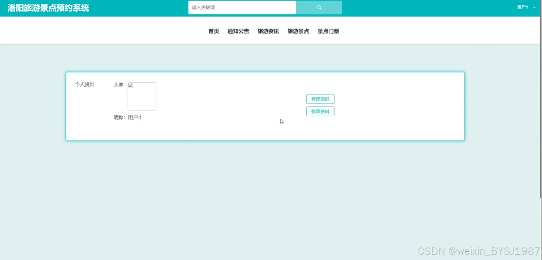The image size is (542, 260).
Task: Focus the 输入关键词 search field
Action: (242, 7)
